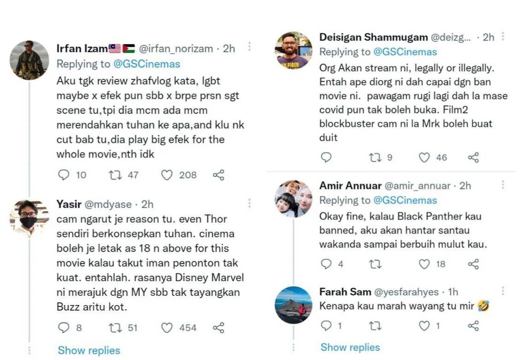
Task: Reply to Irfan Izam's tweet
Action: click(x=65, y=175)
